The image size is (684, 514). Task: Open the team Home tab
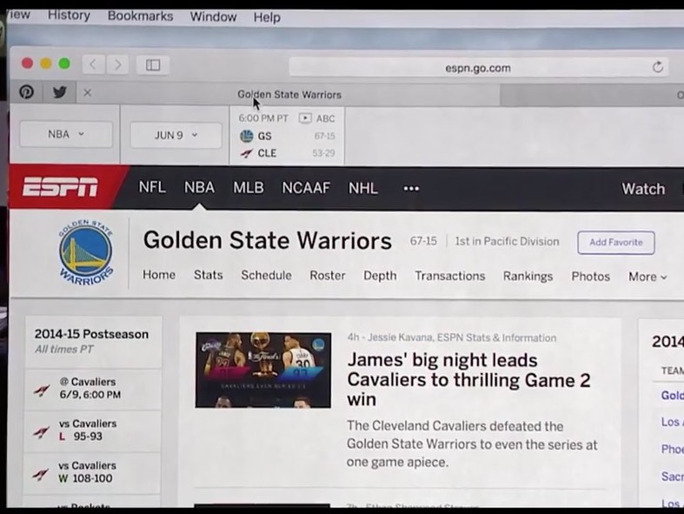tap(159, 275)
